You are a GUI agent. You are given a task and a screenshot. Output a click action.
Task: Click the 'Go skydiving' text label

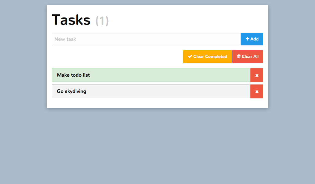(71, 91)
